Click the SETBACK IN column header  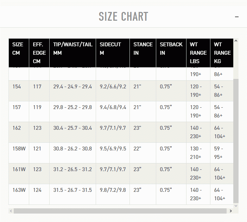171,53
